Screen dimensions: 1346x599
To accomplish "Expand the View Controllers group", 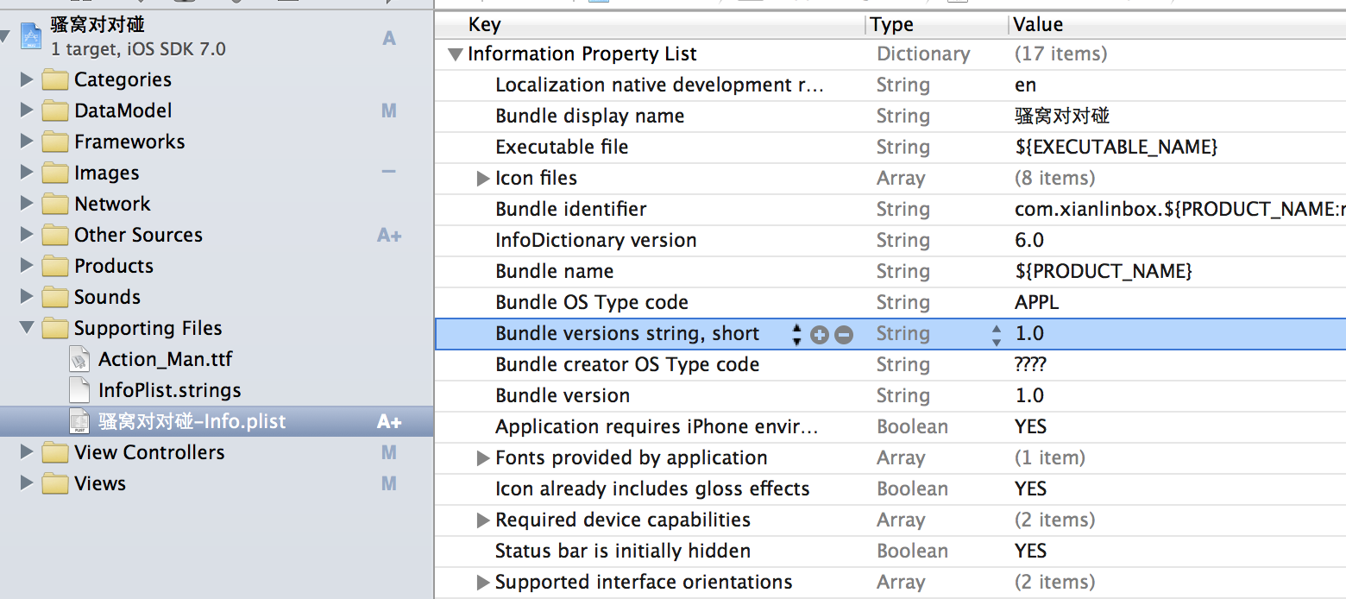I will coord(27,453).
